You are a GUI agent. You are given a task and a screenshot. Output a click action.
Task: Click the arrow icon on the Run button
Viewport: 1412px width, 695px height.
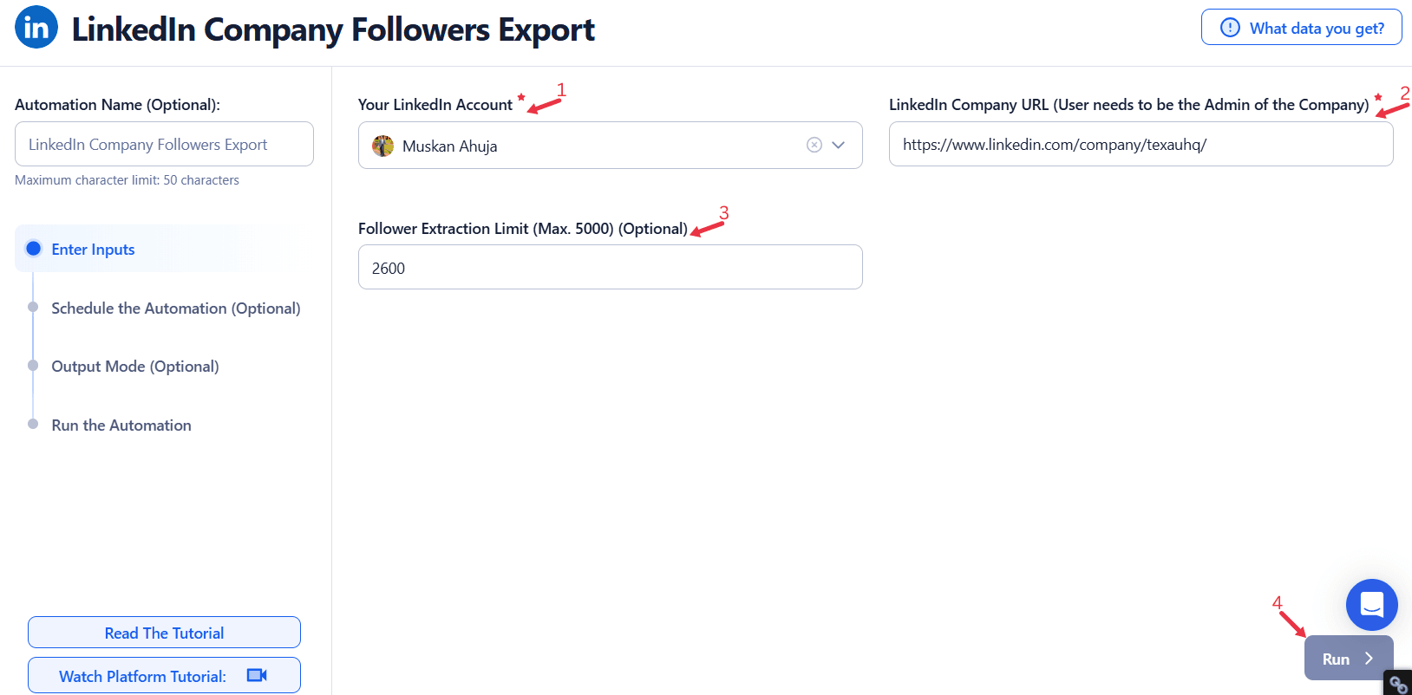click(1370, 659)
